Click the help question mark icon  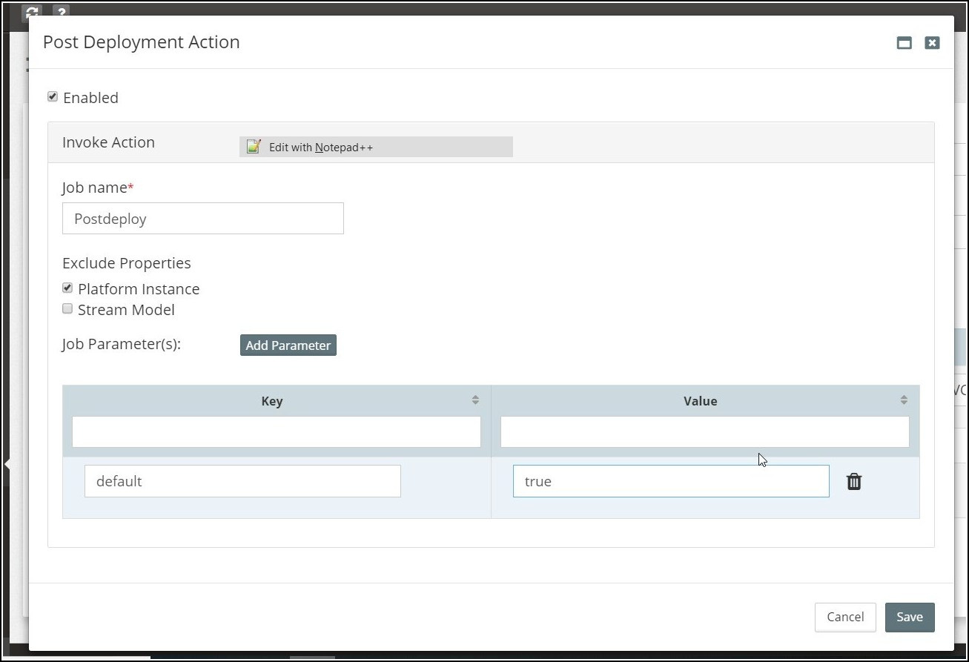pos(61,12)
